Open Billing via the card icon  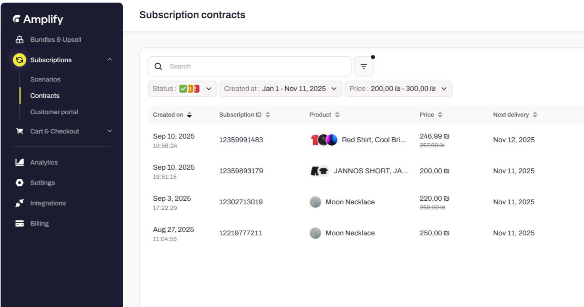point(19,224)
